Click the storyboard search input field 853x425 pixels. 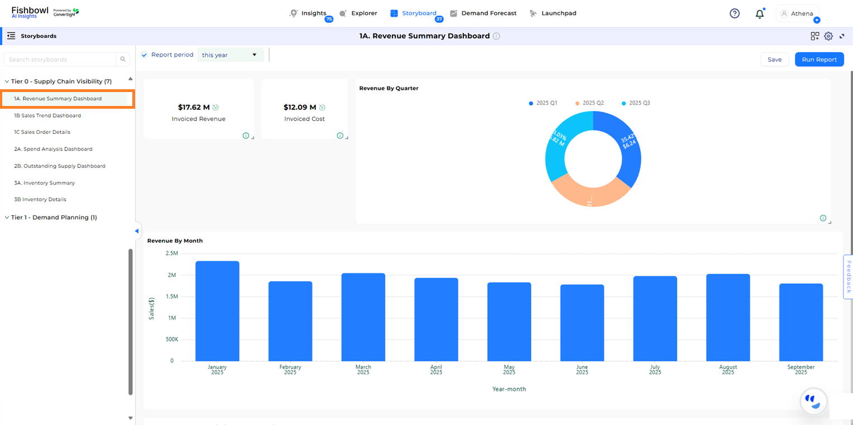pos(61,59)
